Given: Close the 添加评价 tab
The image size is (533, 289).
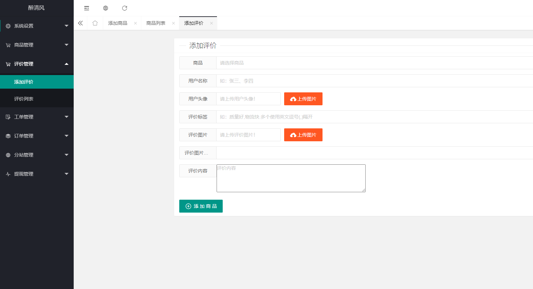Looking at the screenshot, I should [212, 23].
